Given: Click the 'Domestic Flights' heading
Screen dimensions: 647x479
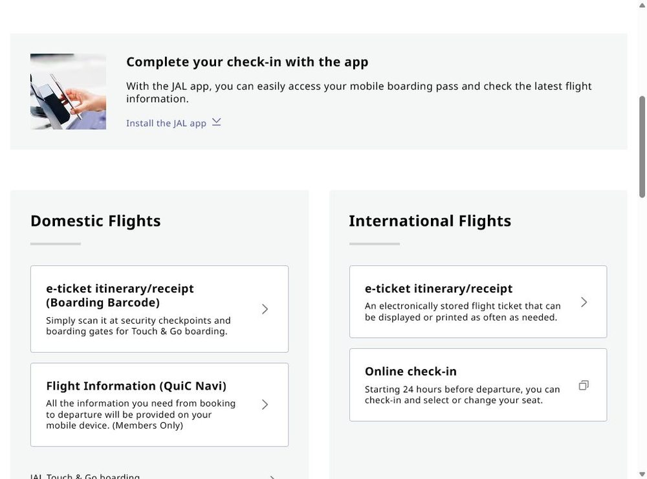Looking at the screenshot, I should (95, 221).
